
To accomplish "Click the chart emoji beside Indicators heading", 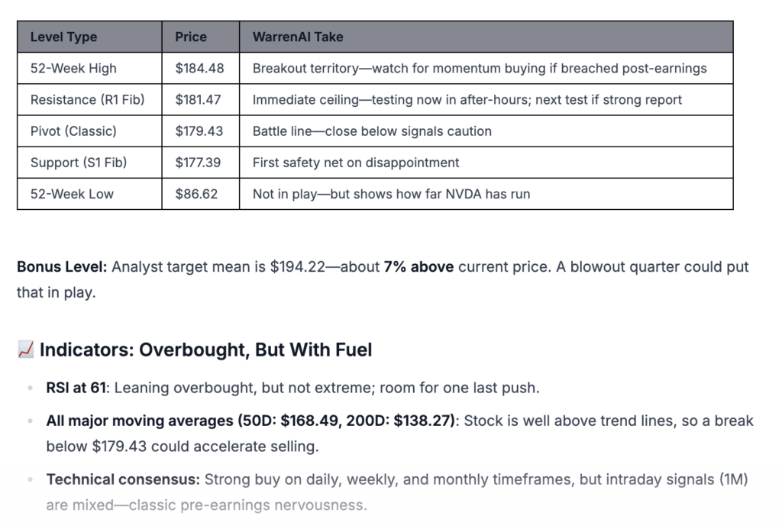I will pyautogui.click(x=25, y=350).
